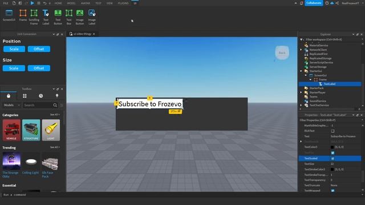Screen dimensions: 365x205
Task: Collapse the Frame tree node
Action: [x=310, y=80]
